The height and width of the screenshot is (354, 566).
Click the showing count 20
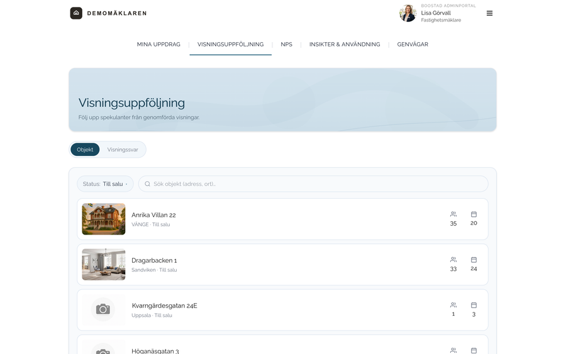pos(474,223)
